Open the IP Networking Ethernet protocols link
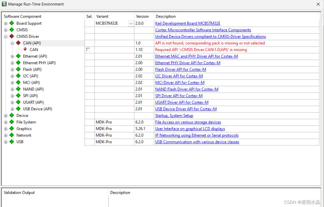Screen dimensions: 324x207 click(x=197, y=135)
